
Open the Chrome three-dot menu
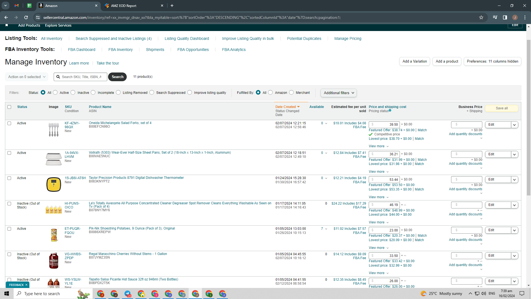click(525, 17)
